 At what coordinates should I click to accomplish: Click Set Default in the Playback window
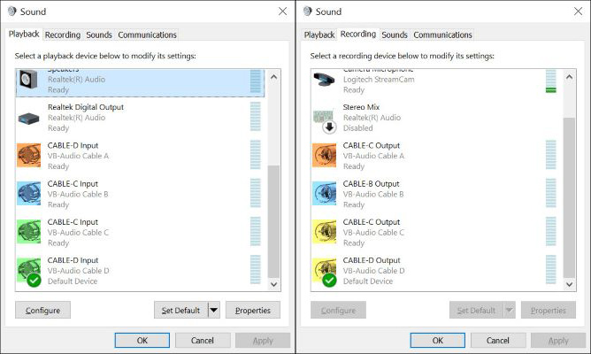(180, 310)
